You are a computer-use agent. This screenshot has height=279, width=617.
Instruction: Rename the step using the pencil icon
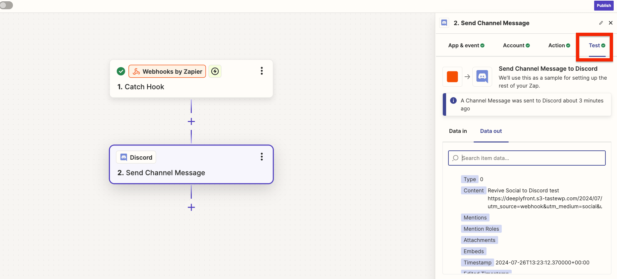pyautogui.click(x=601, y=23)
